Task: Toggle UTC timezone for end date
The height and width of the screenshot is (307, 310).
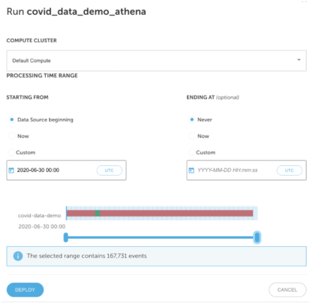Action: 289,170
